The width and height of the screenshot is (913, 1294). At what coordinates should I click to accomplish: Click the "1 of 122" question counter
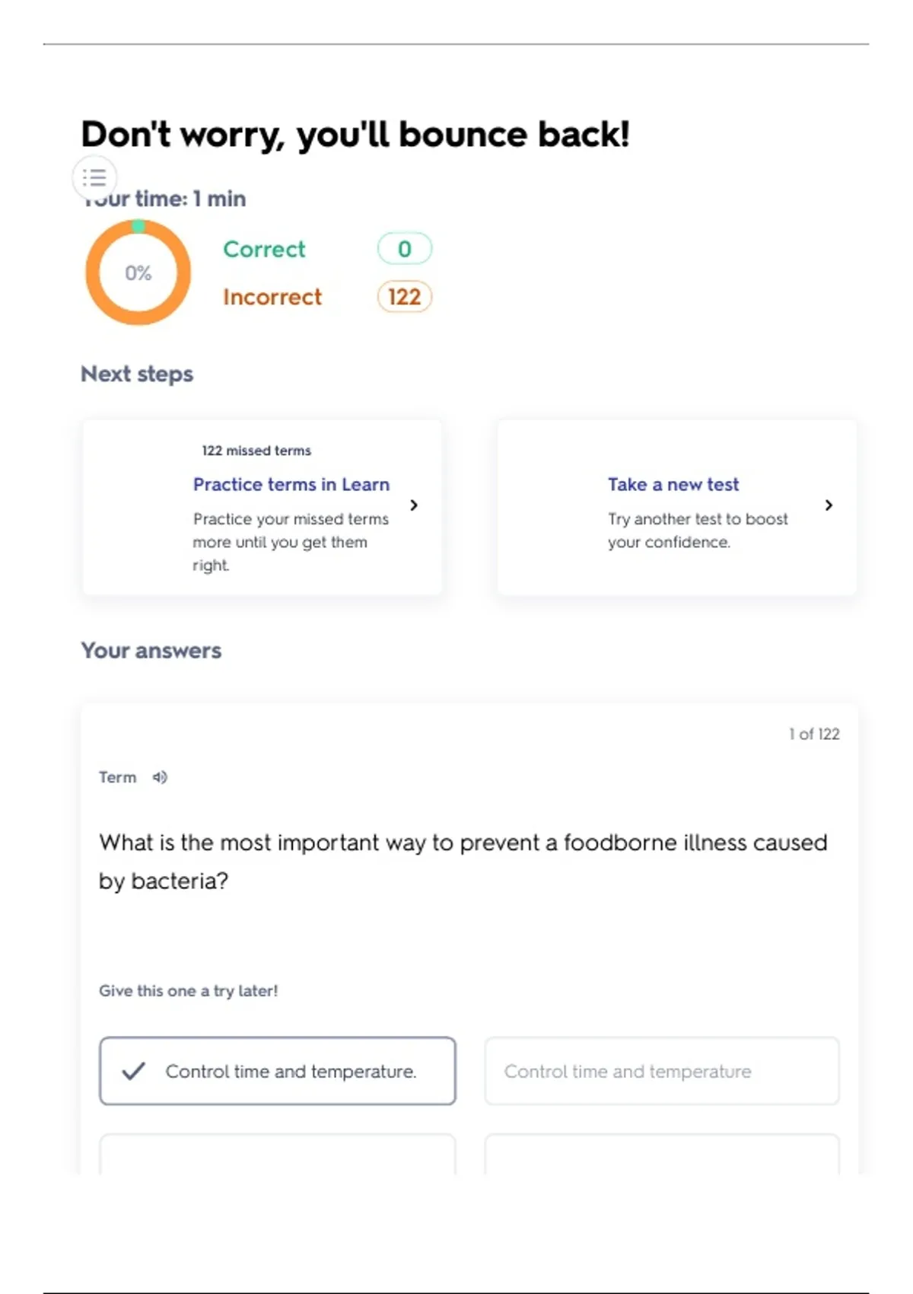[813, 734]
